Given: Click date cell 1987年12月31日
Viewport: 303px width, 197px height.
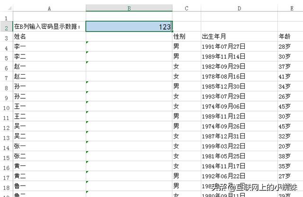Looking at the screenshot, I should pos(239,136).
